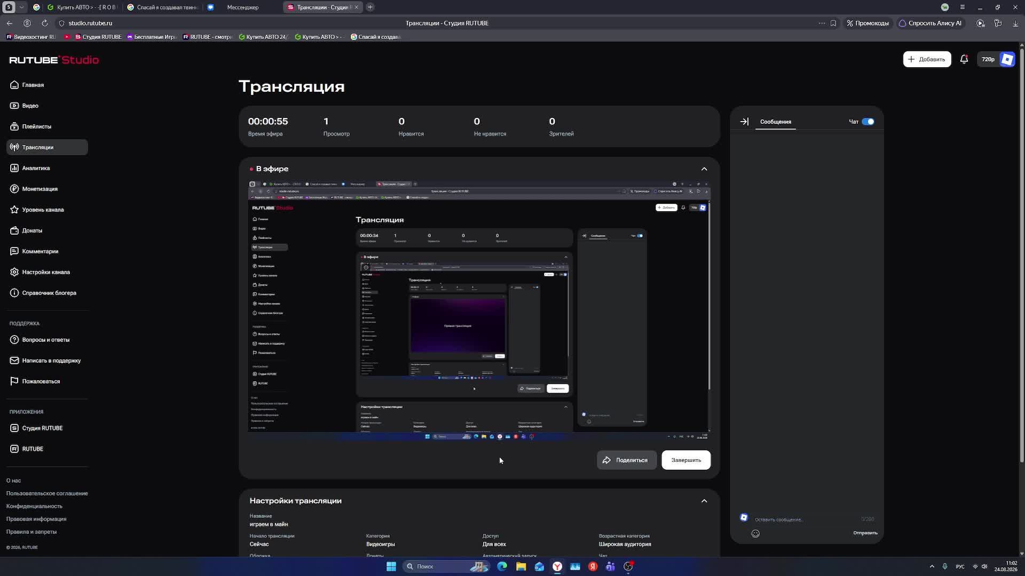
Task: Open the Пользовательское соглашение link
Action: pos(47,493)
